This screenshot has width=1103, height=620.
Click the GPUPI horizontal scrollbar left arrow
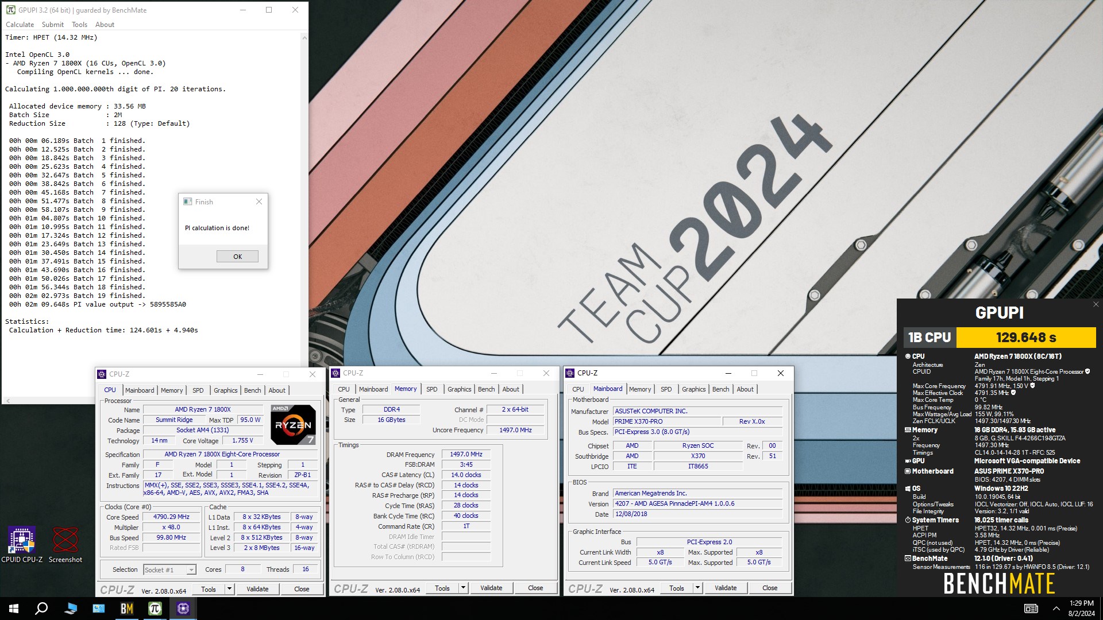coord(7,400)
